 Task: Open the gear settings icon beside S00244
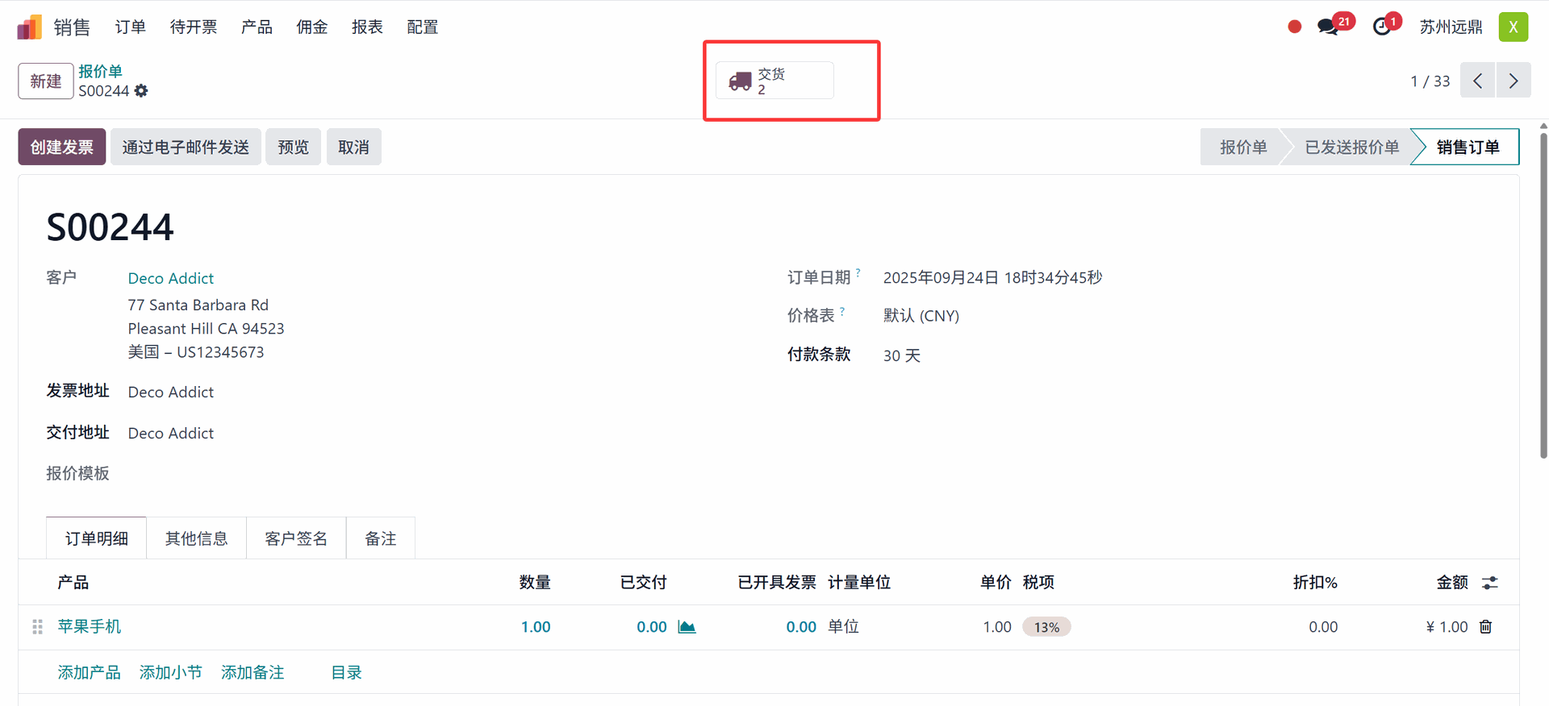click(141, 91)
